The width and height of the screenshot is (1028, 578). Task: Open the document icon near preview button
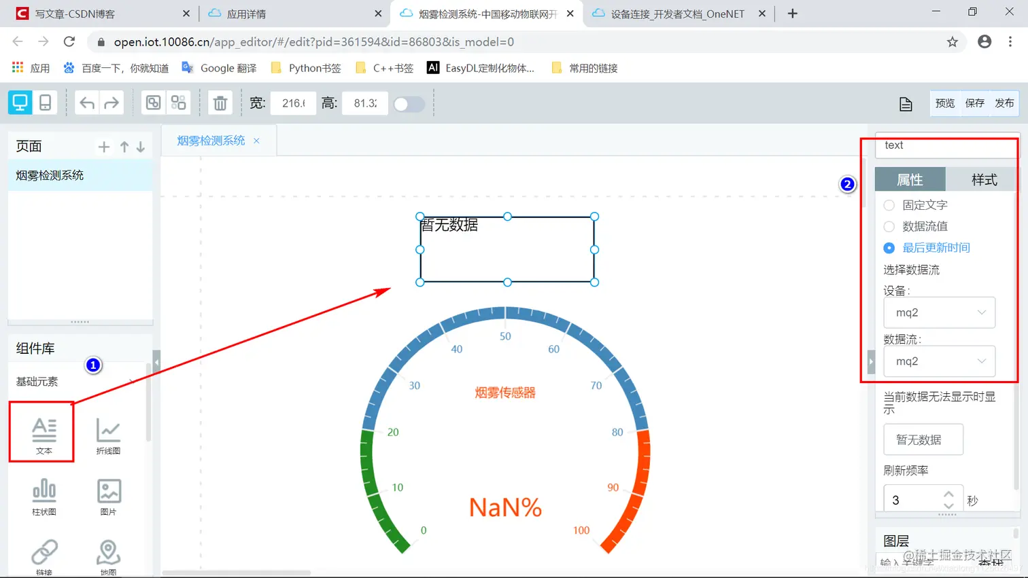tap(906, 104)
